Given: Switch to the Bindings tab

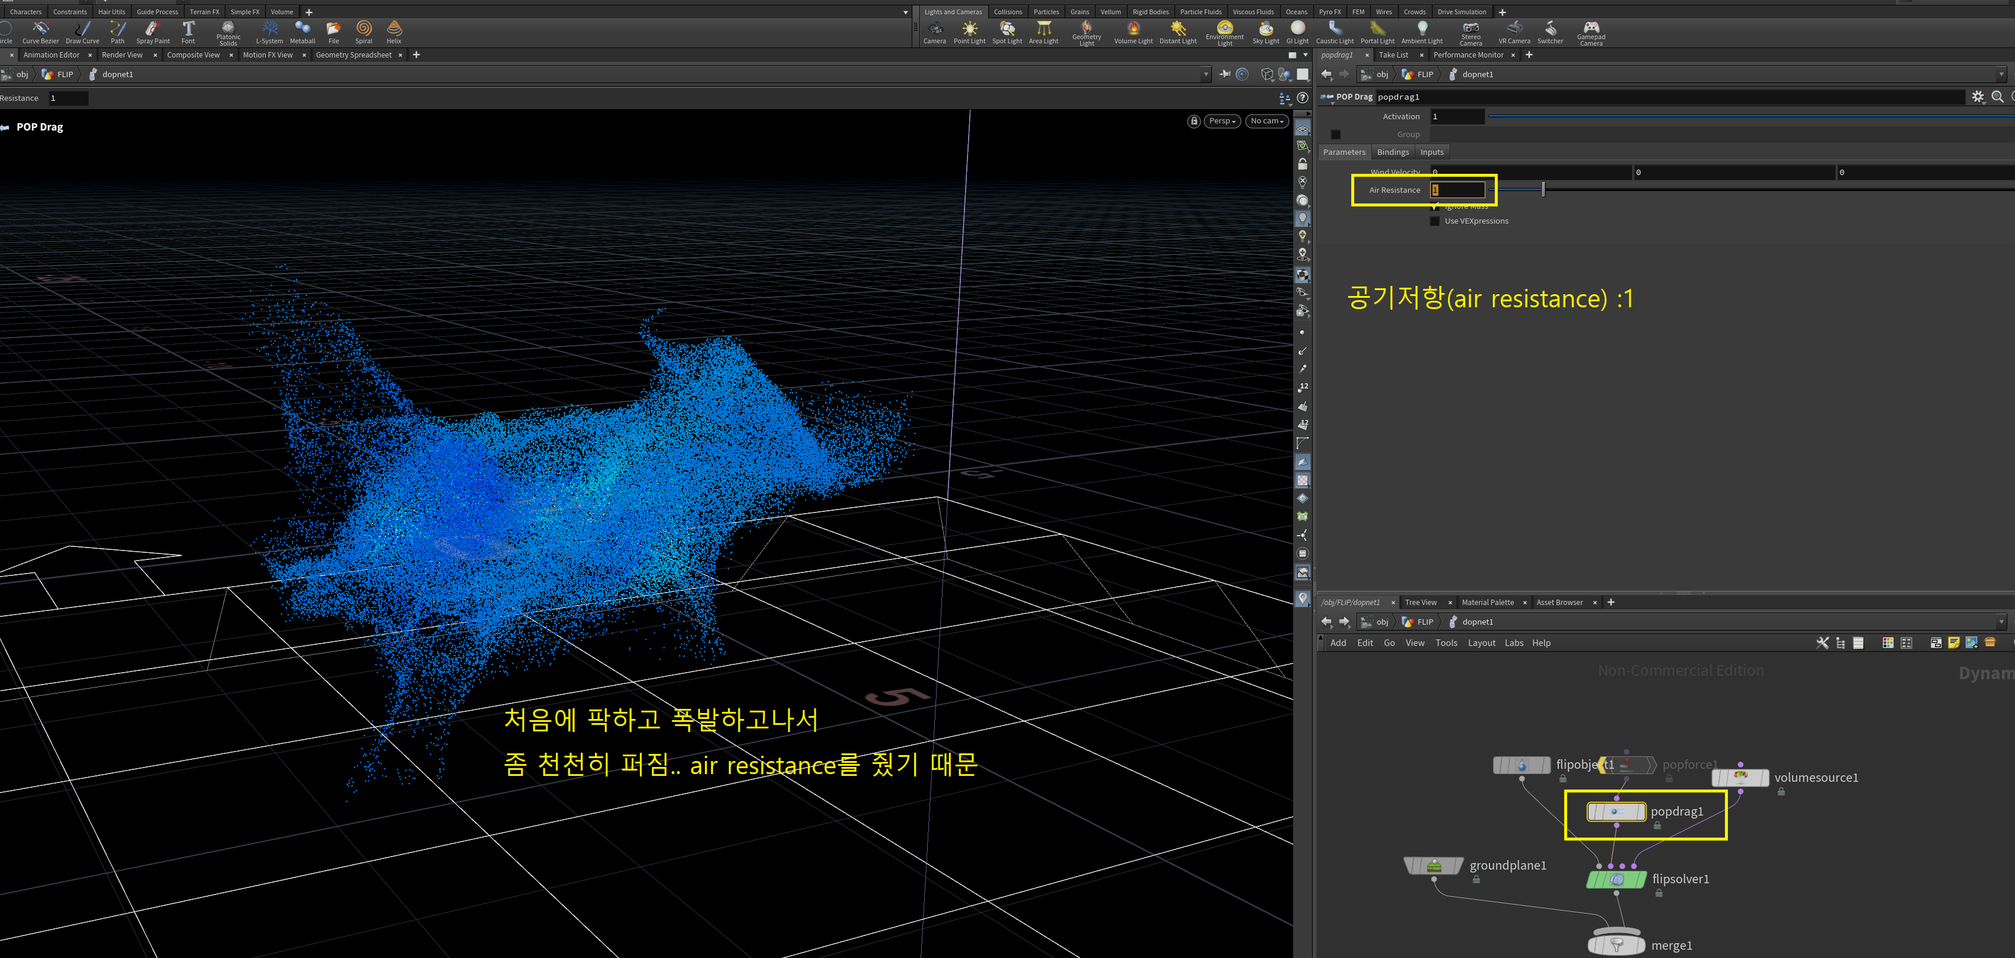Looking at the screenshot, I should click(1392, 152).
